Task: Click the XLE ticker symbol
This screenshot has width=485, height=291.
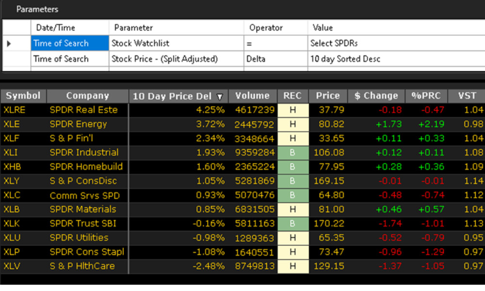Action: (12, 124)
